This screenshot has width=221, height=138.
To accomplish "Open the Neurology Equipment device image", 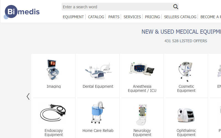I will [x=142, y=115].
